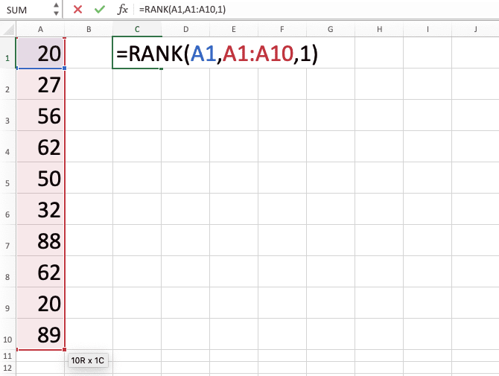
Task: Select row 10 header
Action: point(7,334)
